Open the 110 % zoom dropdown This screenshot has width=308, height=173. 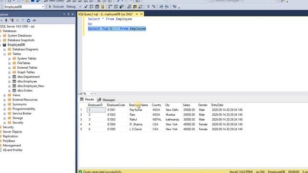(x=91, y=94)
